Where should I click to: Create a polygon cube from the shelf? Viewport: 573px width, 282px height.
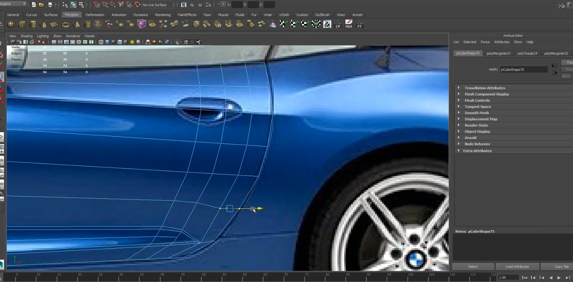pyautogui.click(x=22, y=24)
